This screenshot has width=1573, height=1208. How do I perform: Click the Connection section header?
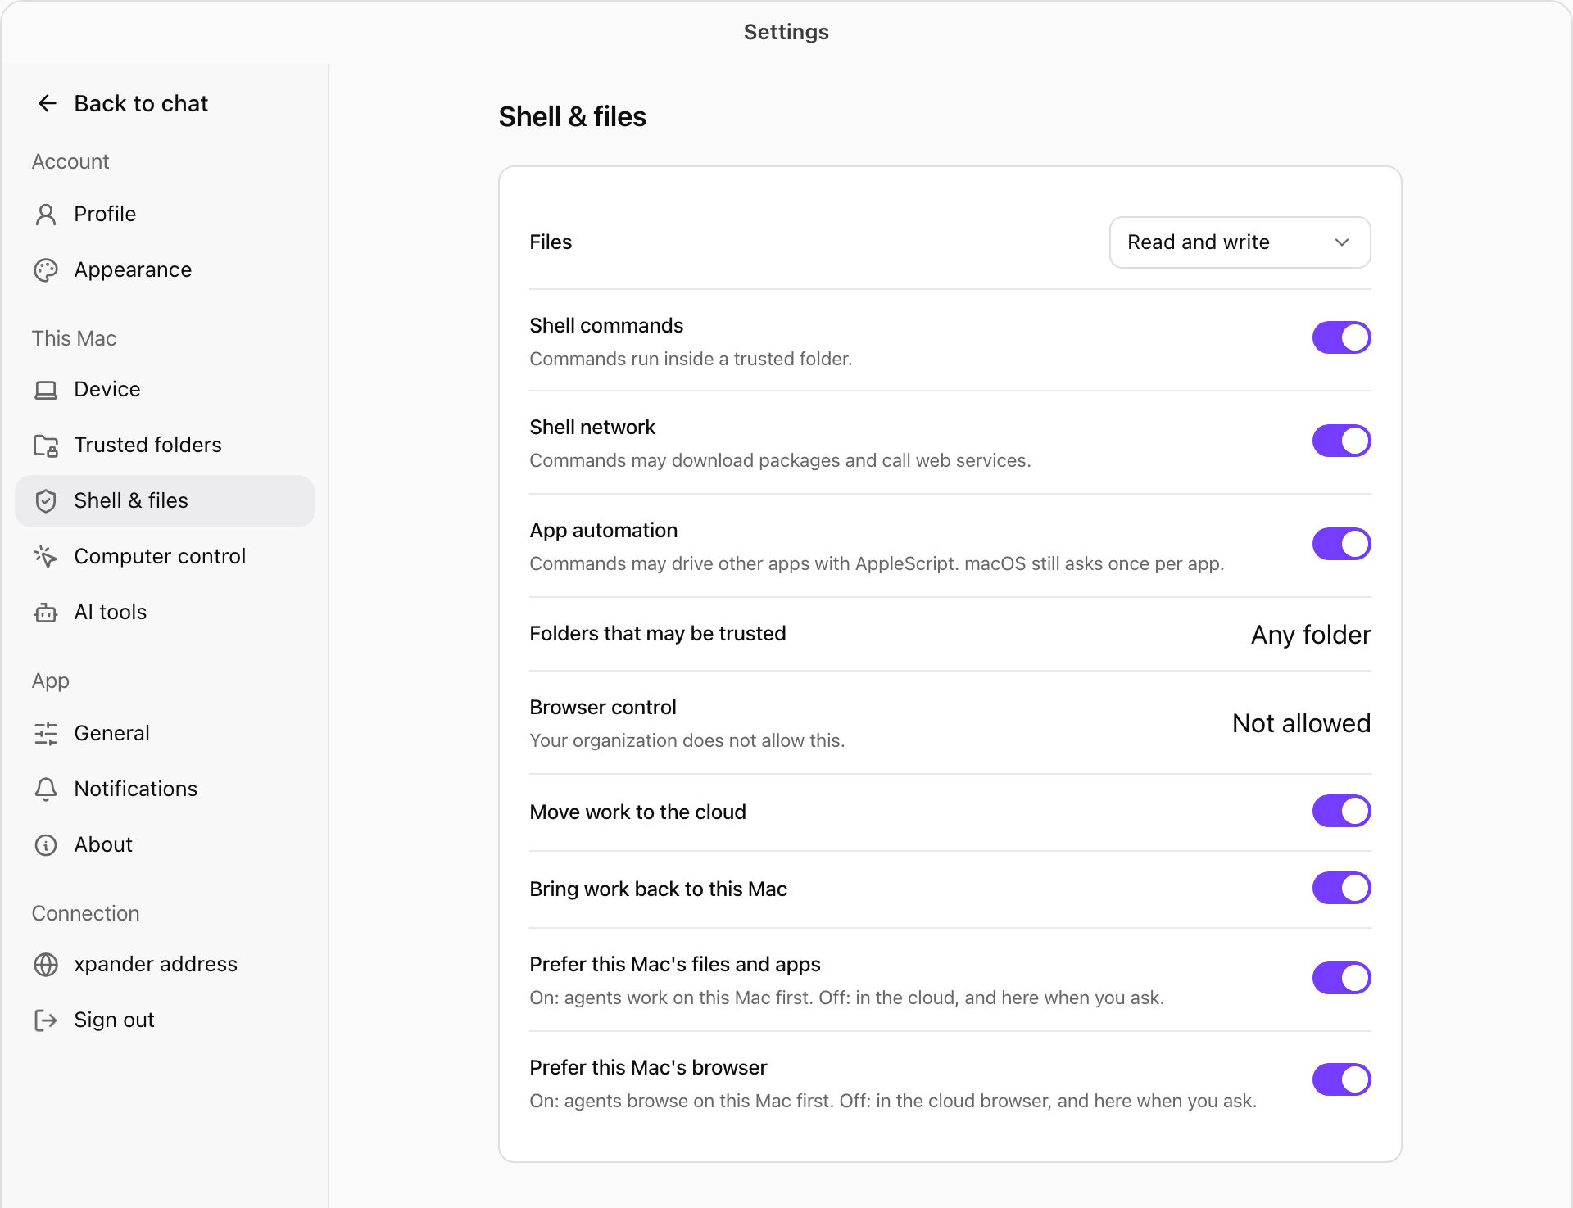(85, 914)
